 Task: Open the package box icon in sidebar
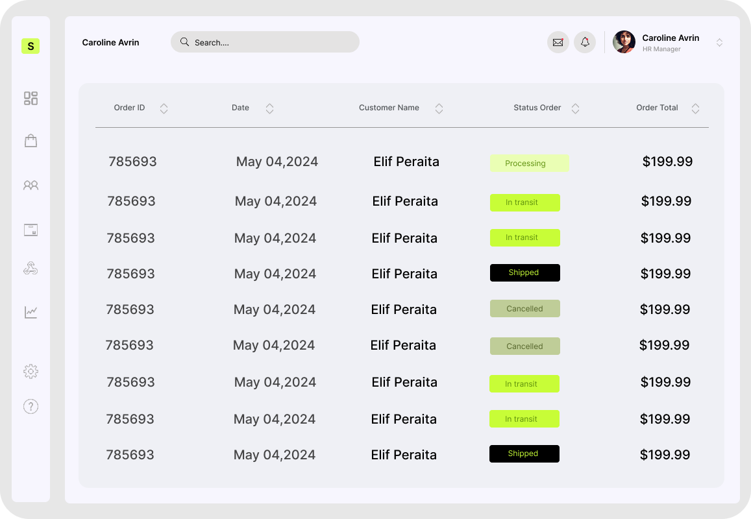pos(31,230)
